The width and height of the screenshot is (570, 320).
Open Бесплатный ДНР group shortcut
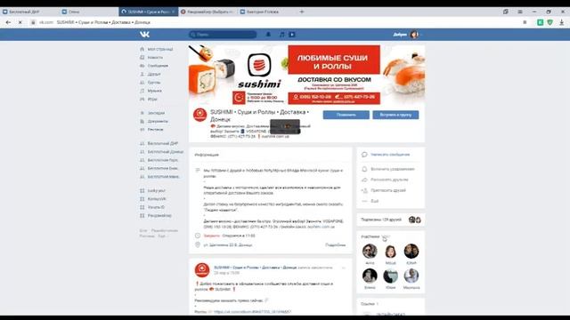tap(162, 143)
